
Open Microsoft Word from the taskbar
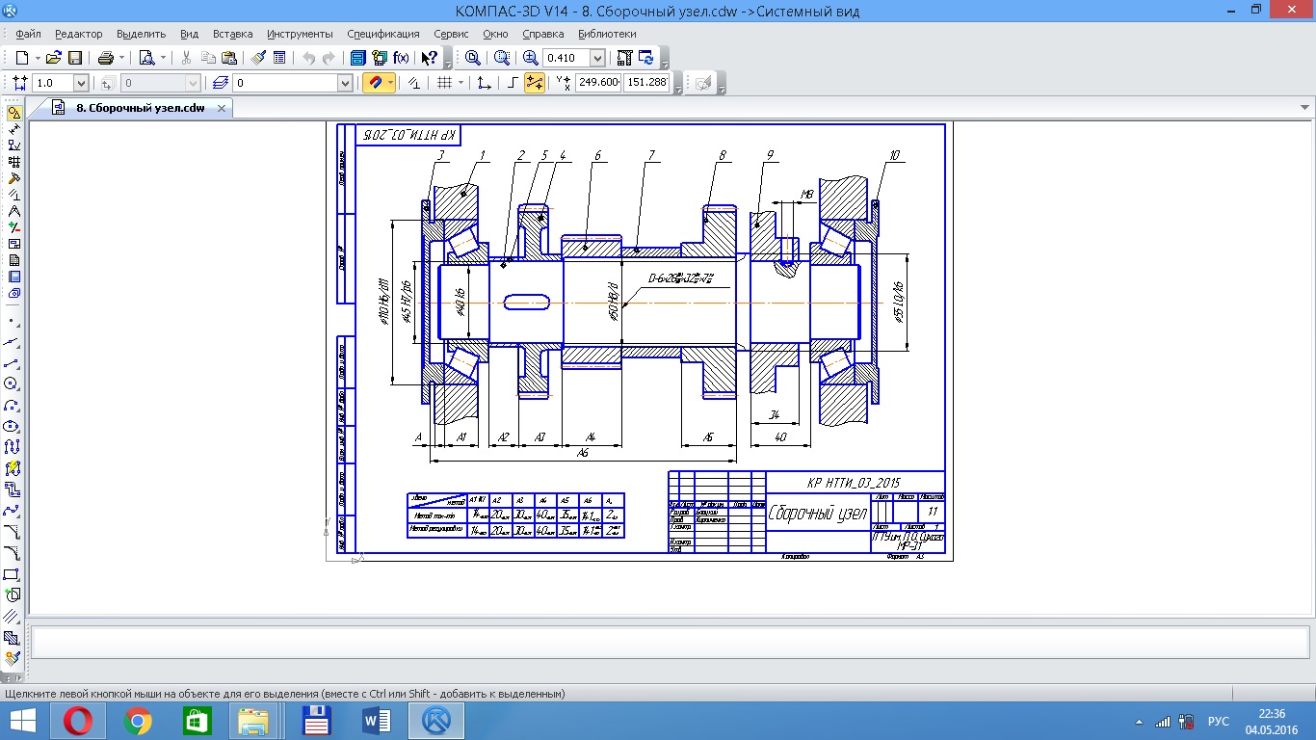[377, 721]
